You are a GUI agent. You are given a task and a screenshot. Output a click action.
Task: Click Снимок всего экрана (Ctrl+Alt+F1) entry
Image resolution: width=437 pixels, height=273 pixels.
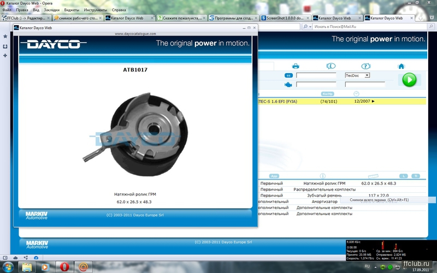point(379,200)
